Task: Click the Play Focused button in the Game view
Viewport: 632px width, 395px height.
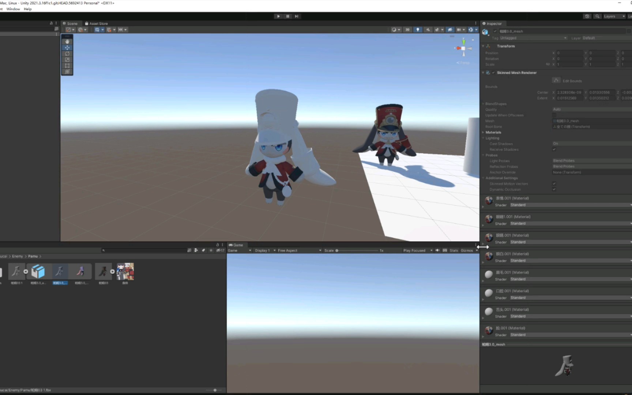Action: 414,250
